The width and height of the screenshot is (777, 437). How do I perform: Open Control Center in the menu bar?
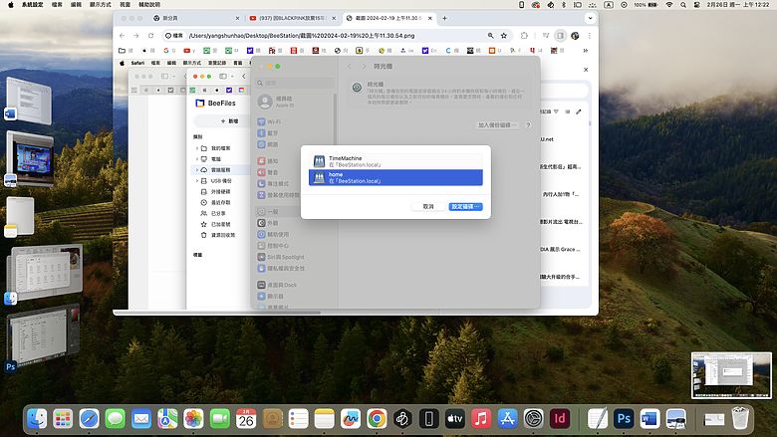click(x=696, y=4)
